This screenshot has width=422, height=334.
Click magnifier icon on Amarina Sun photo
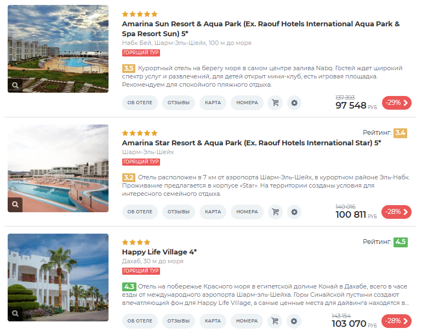point(15,86)
